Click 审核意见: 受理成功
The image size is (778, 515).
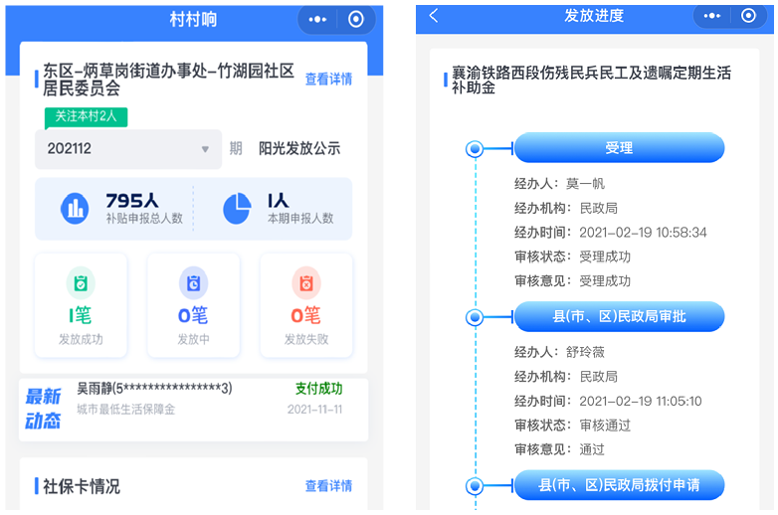coord(572,281)
